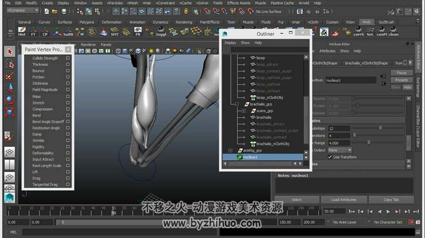The height and width of the screenshot is (238, 425).
Task: Click the conM script shelf icon
Action: point(382,32)
